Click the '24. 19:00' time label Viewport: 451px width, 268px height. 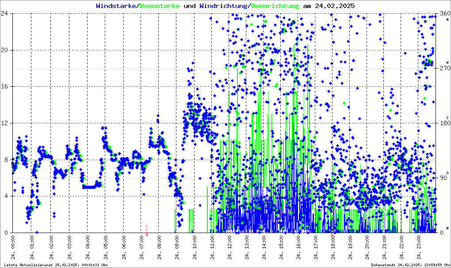click(350, 247)
